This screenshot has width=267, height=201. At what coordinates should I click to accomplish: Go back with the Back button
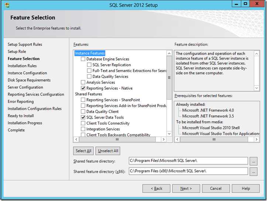tap(156, 188)
